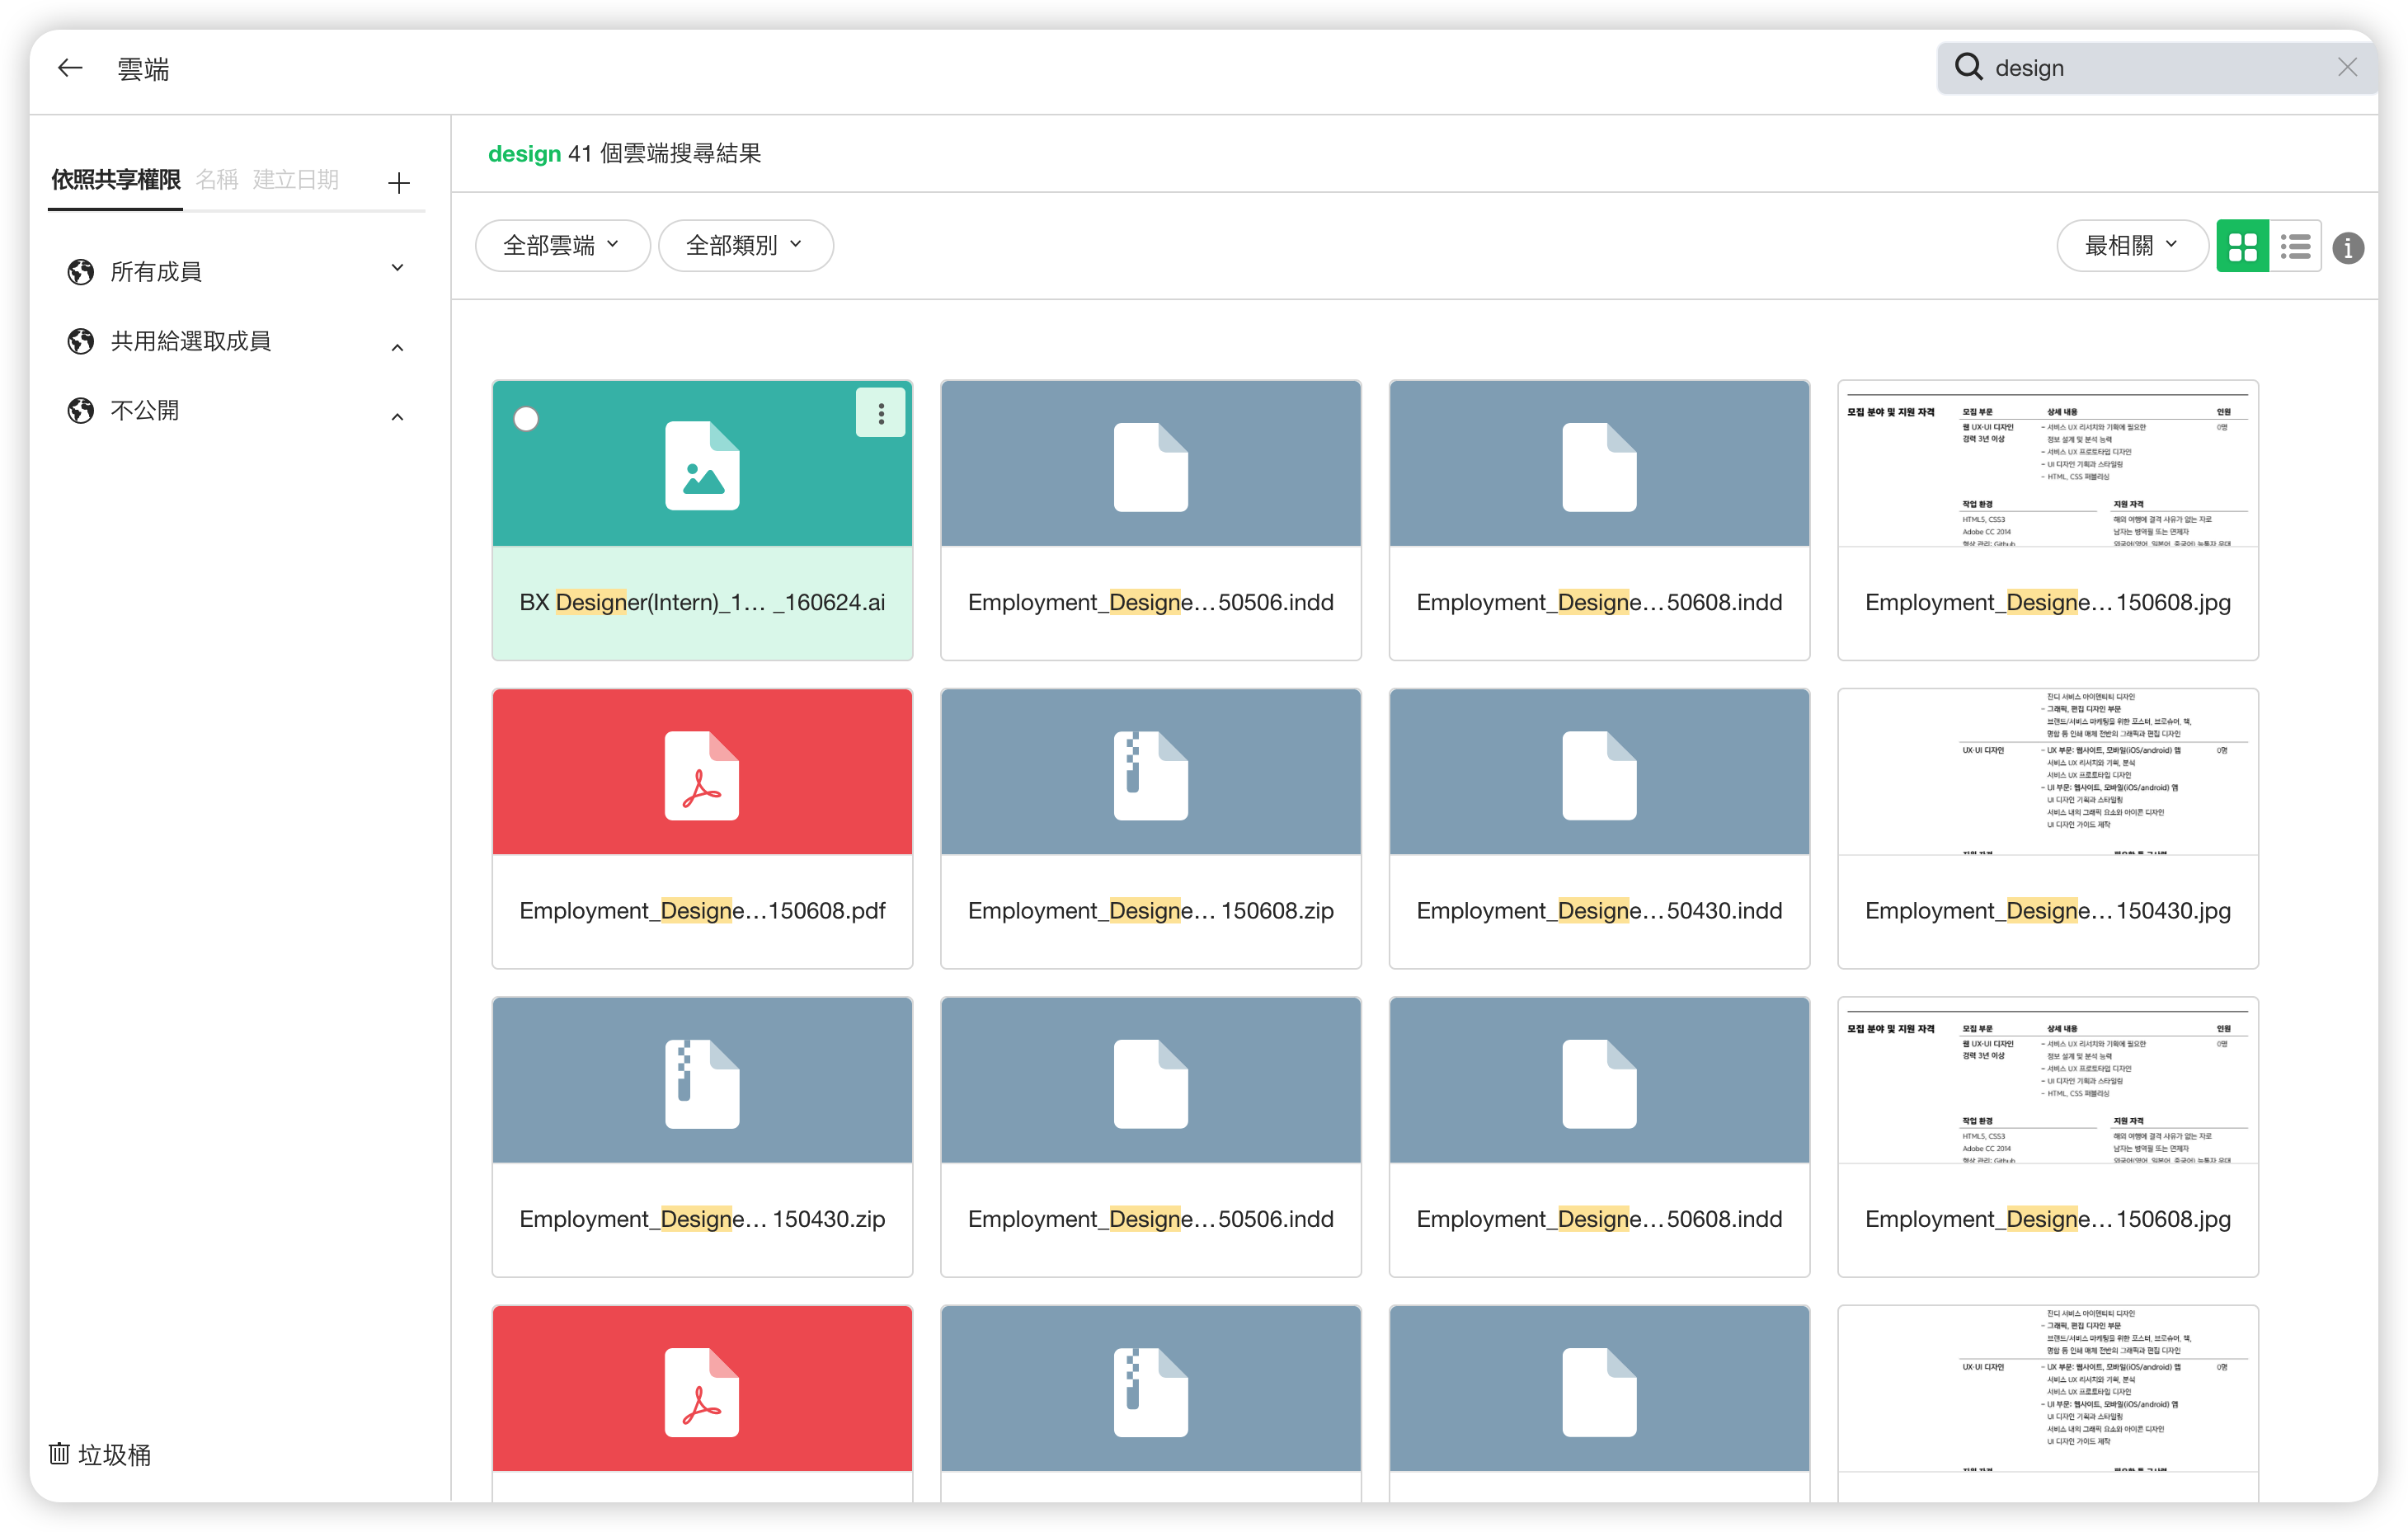Screen dimensions: 2408x1532
Task: Click the plus icon beside the sidebar tabs
Action: click(398, 182)
